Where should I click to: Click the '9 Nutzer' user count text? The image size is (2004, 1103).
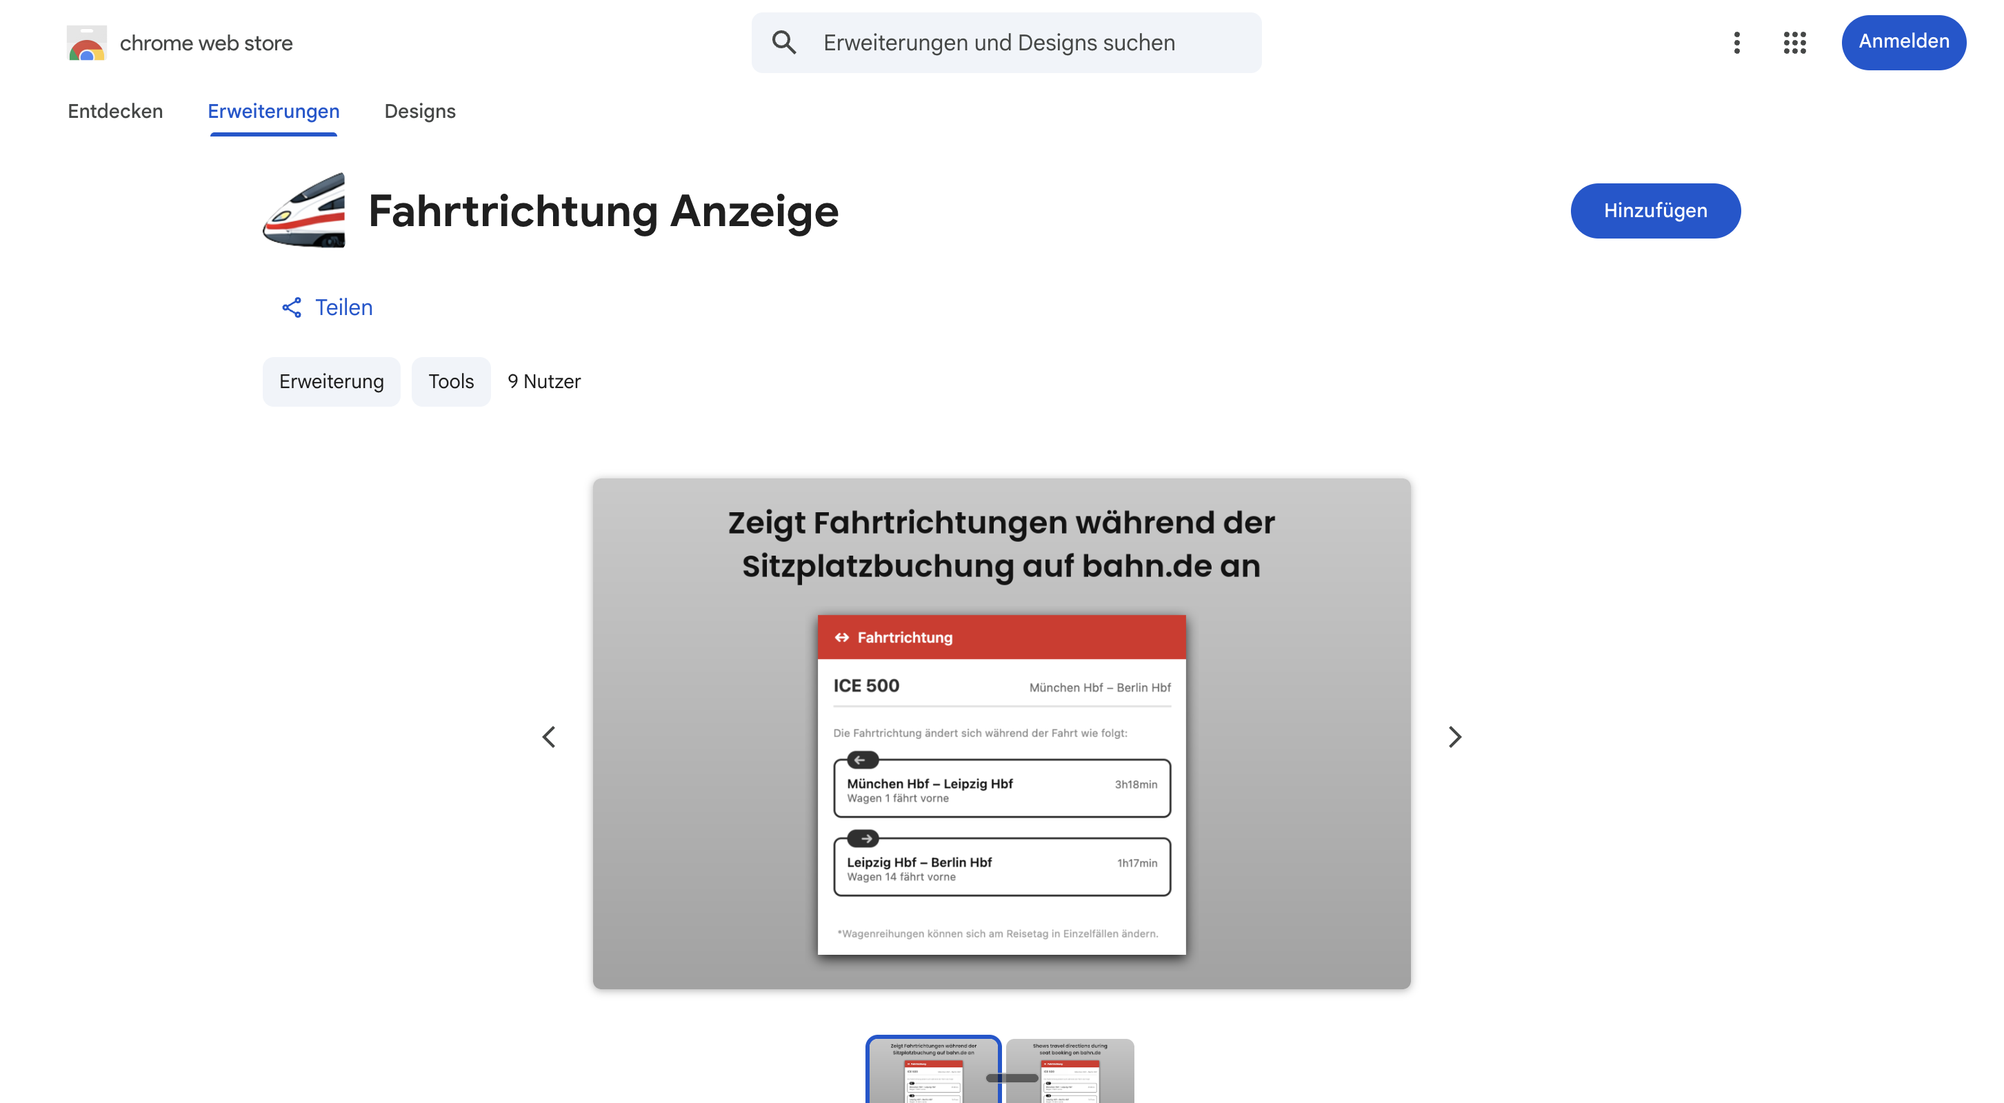click(544, 381)
